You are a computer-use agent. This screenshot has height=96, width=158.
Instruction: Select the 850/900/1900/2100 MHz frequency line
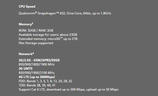click(x=36, y=73)
